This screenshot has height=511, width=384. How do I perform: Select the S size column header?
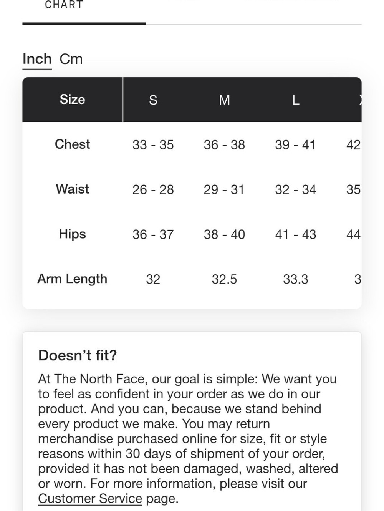coord(153,100)
